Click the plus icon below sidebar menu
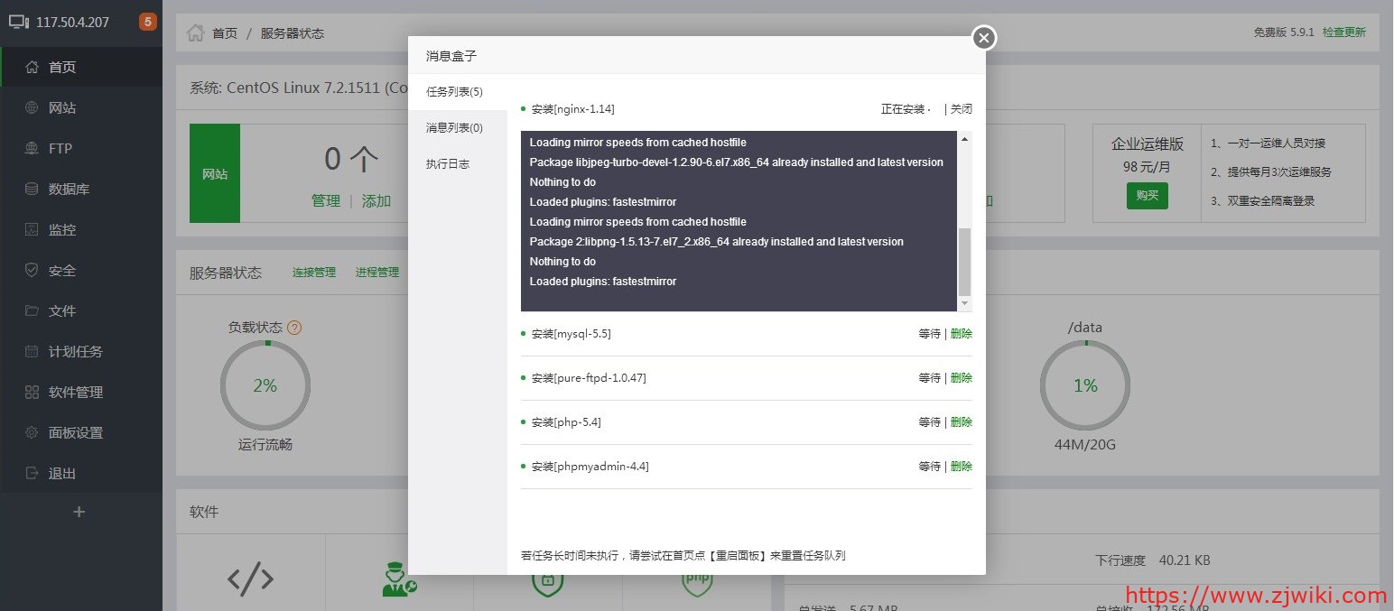1394x611 pixels. click(x=79, y=512)
